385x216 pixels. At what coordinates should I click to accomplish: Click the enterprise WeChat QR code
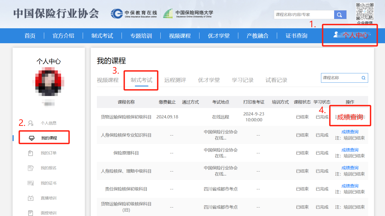[365, 11]
